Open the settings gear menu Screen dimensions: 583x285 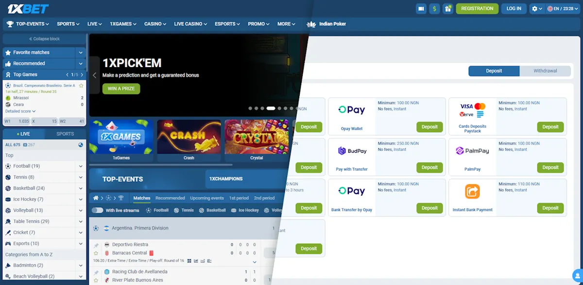(535, 8)
